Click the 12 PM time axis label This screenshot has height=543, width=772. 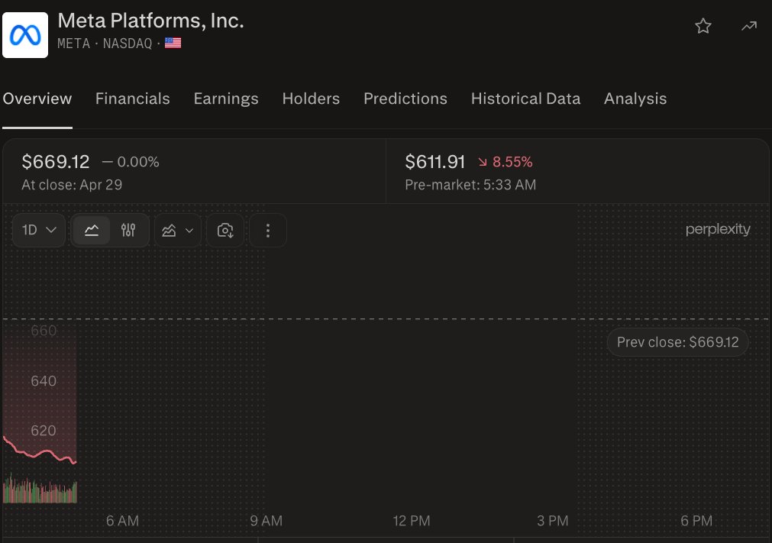pos(412,520)
